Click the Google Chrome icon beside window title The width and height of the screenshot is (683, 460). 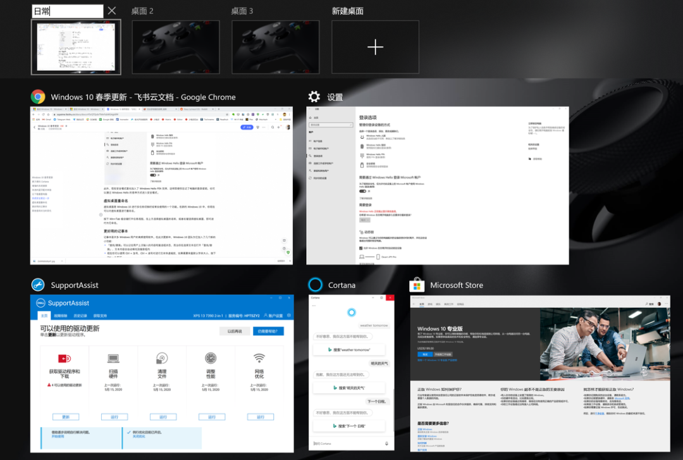click(38, 97)
